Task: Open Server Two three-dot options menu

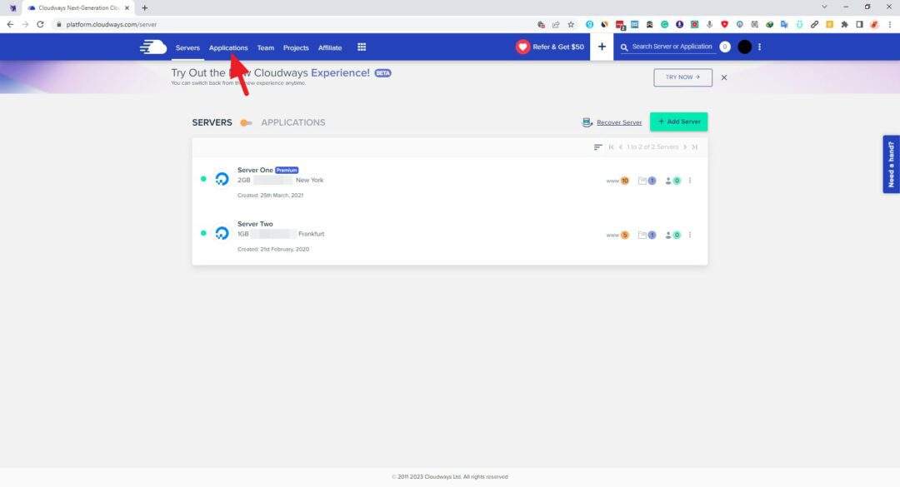Action: pyautogui.click(x=690, y=236)
